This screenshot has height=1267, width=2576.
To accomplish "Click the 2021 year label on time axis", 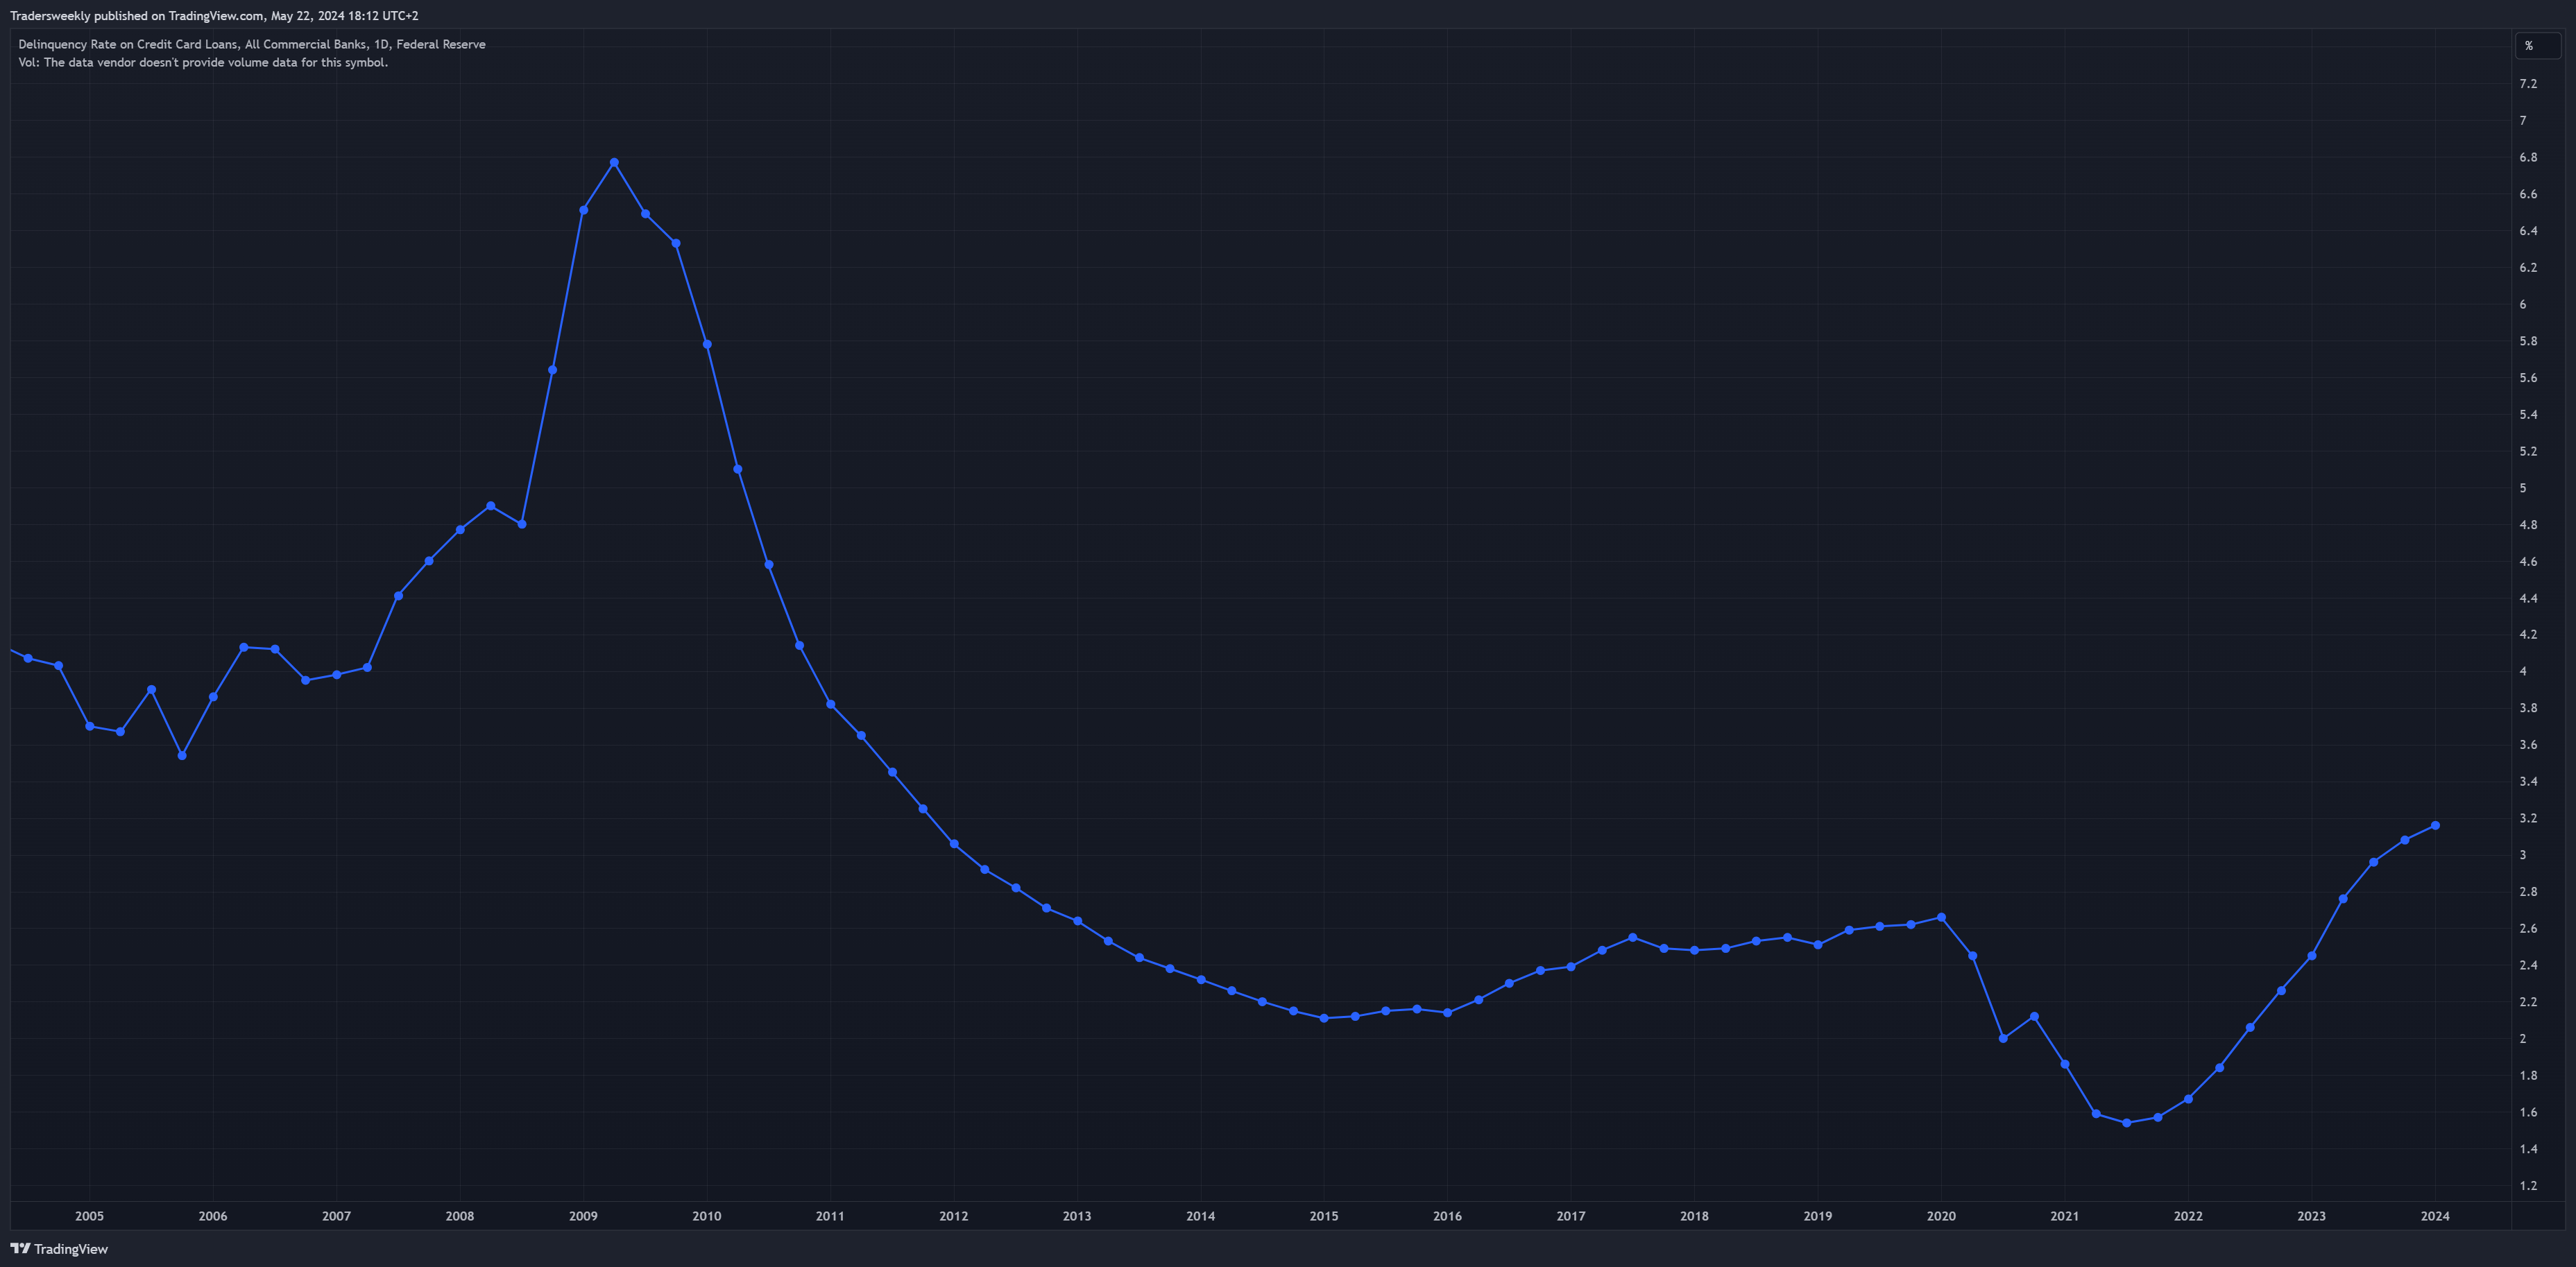I will [2065, 1216].
